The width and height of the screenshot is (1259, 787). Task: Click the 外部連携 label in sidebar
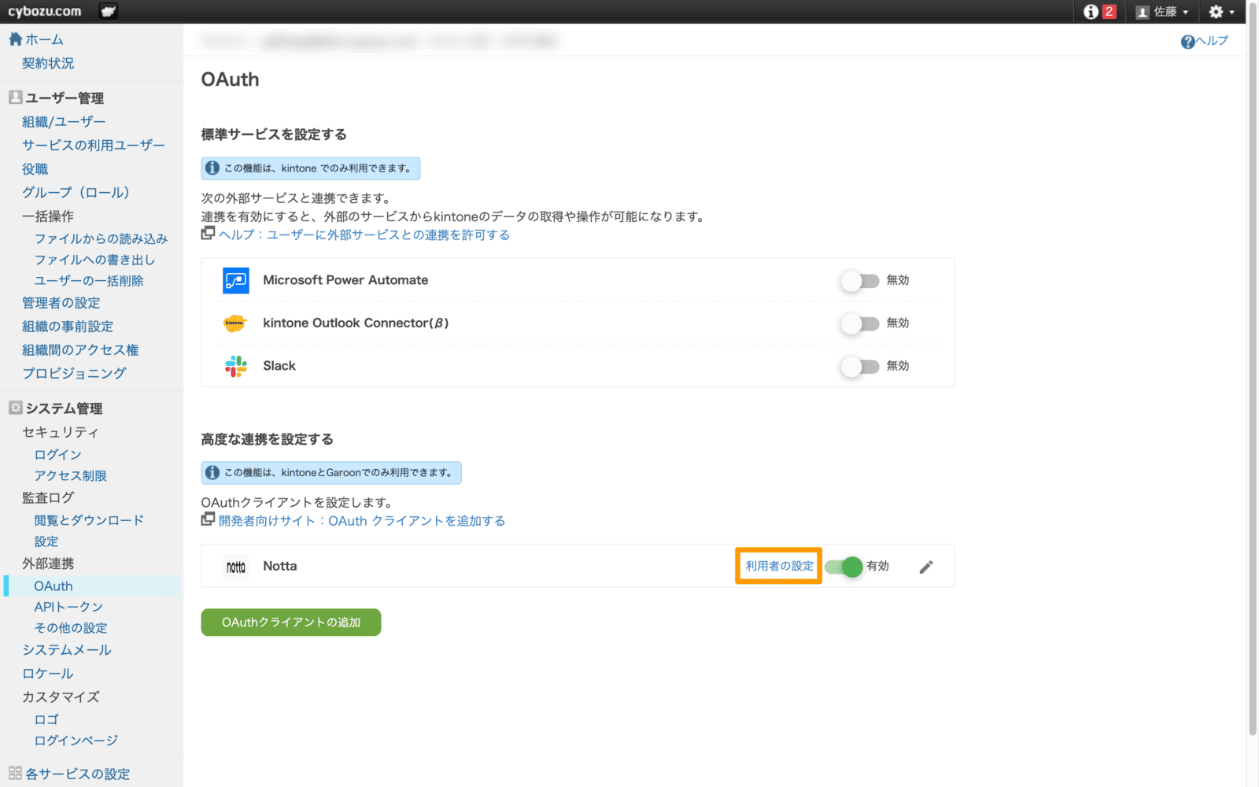(x=48, y=563)
